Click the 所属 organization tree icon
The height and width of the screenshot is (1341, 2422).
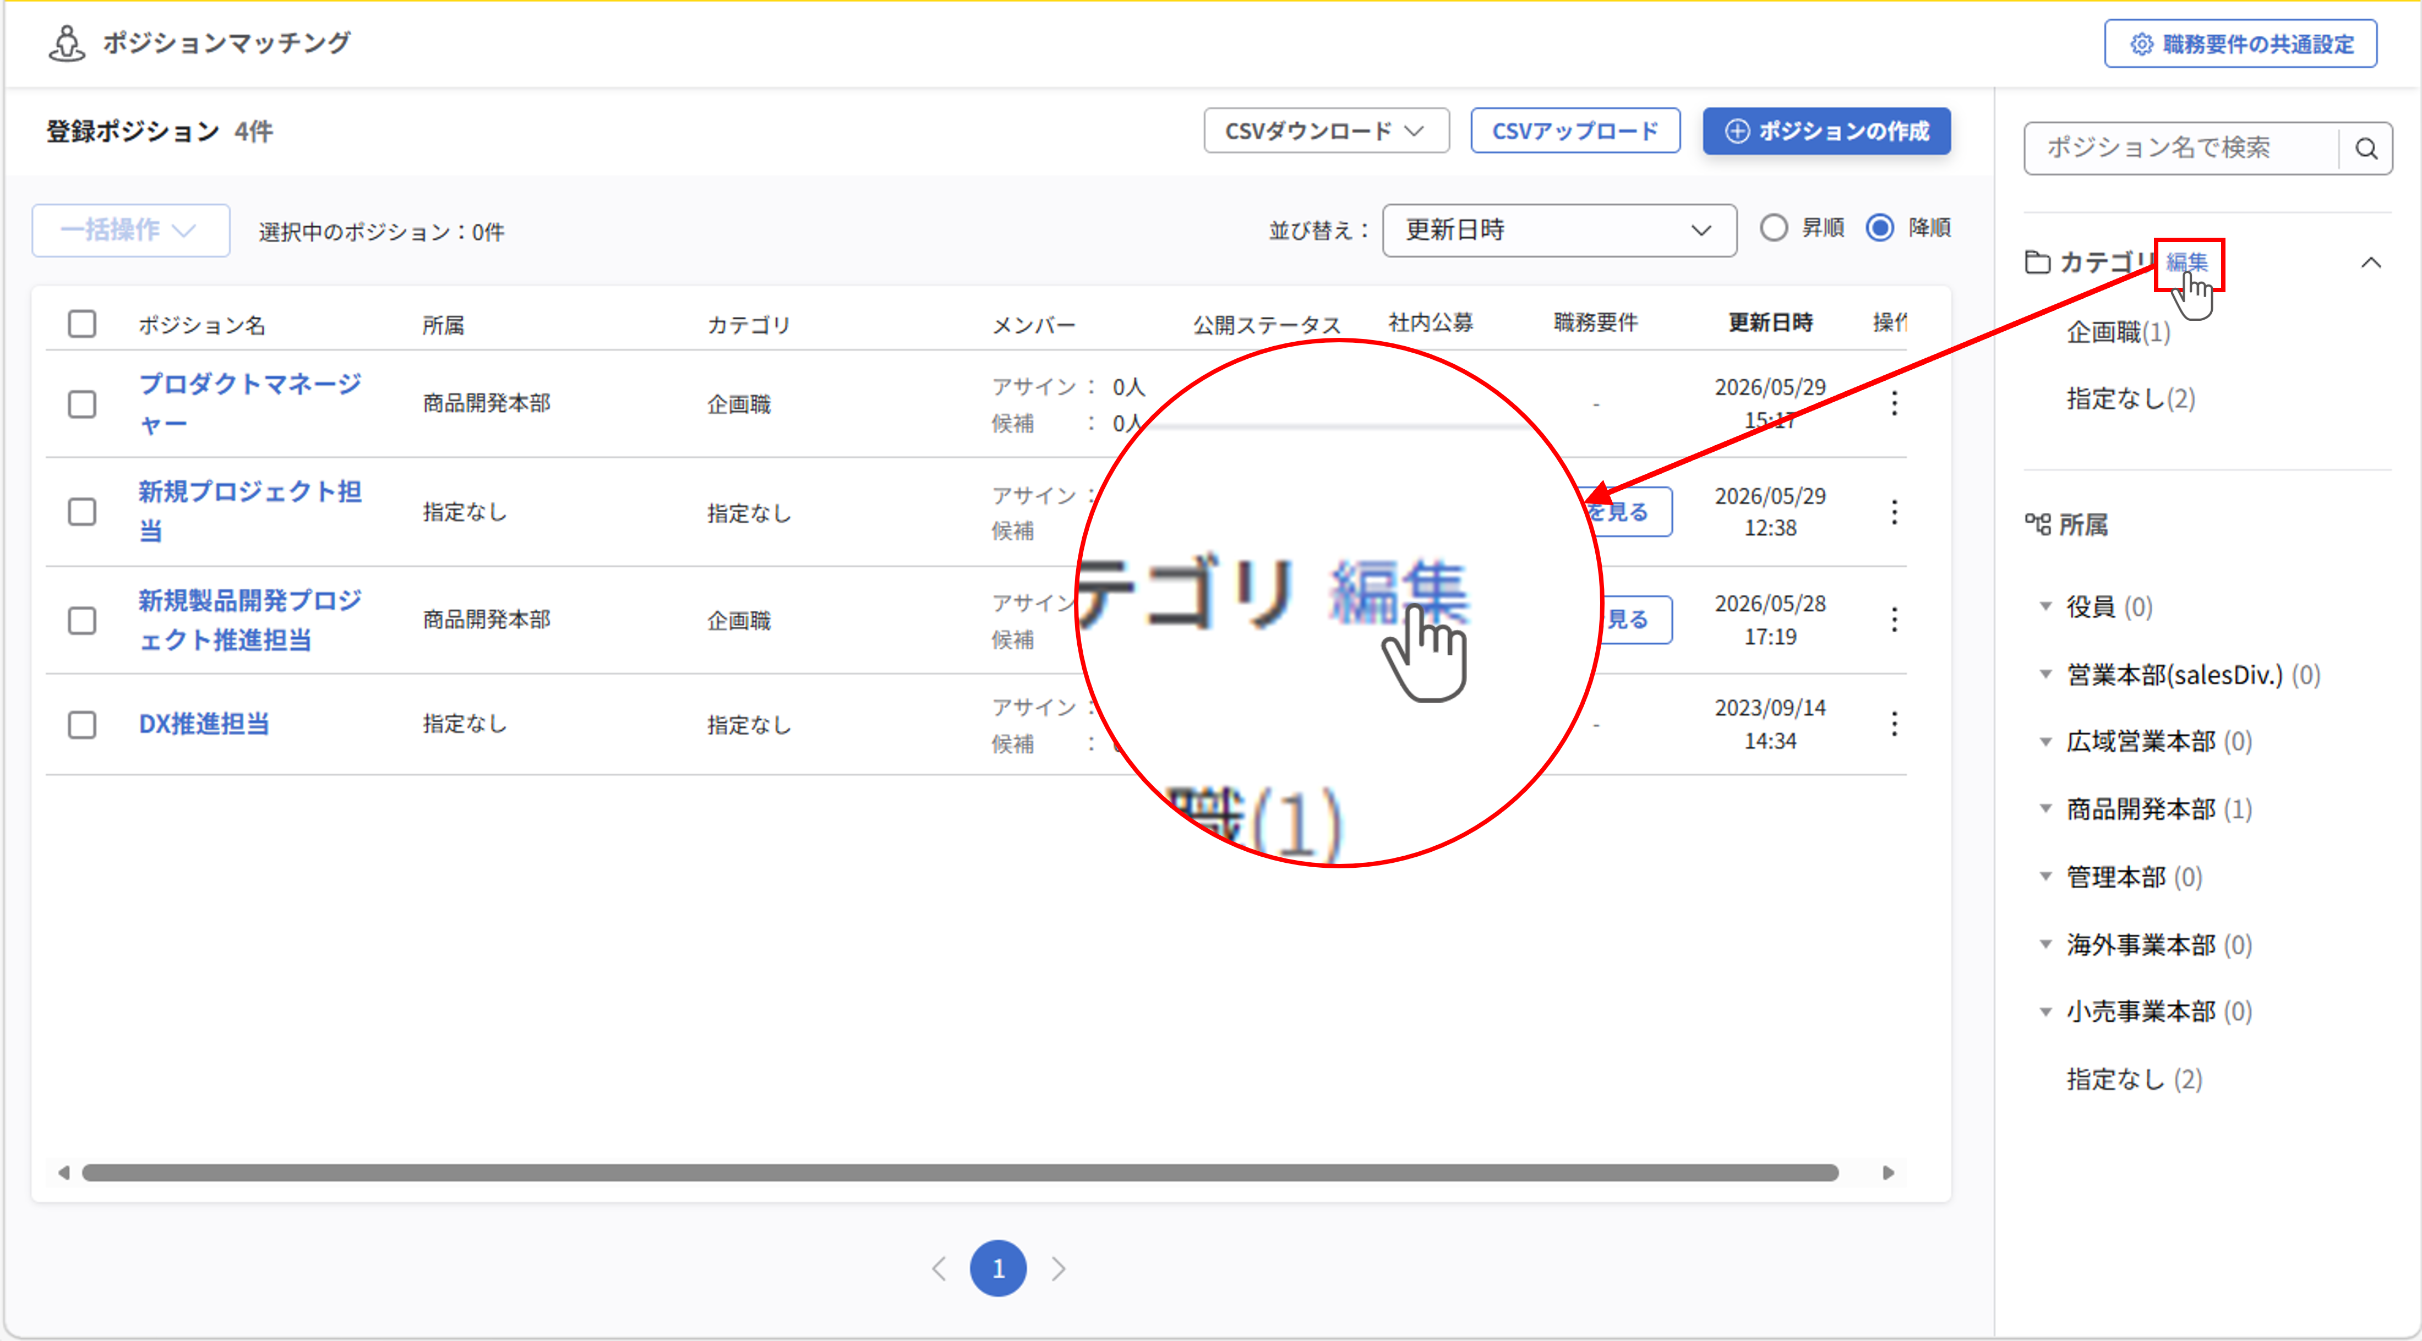[2037, 524]
